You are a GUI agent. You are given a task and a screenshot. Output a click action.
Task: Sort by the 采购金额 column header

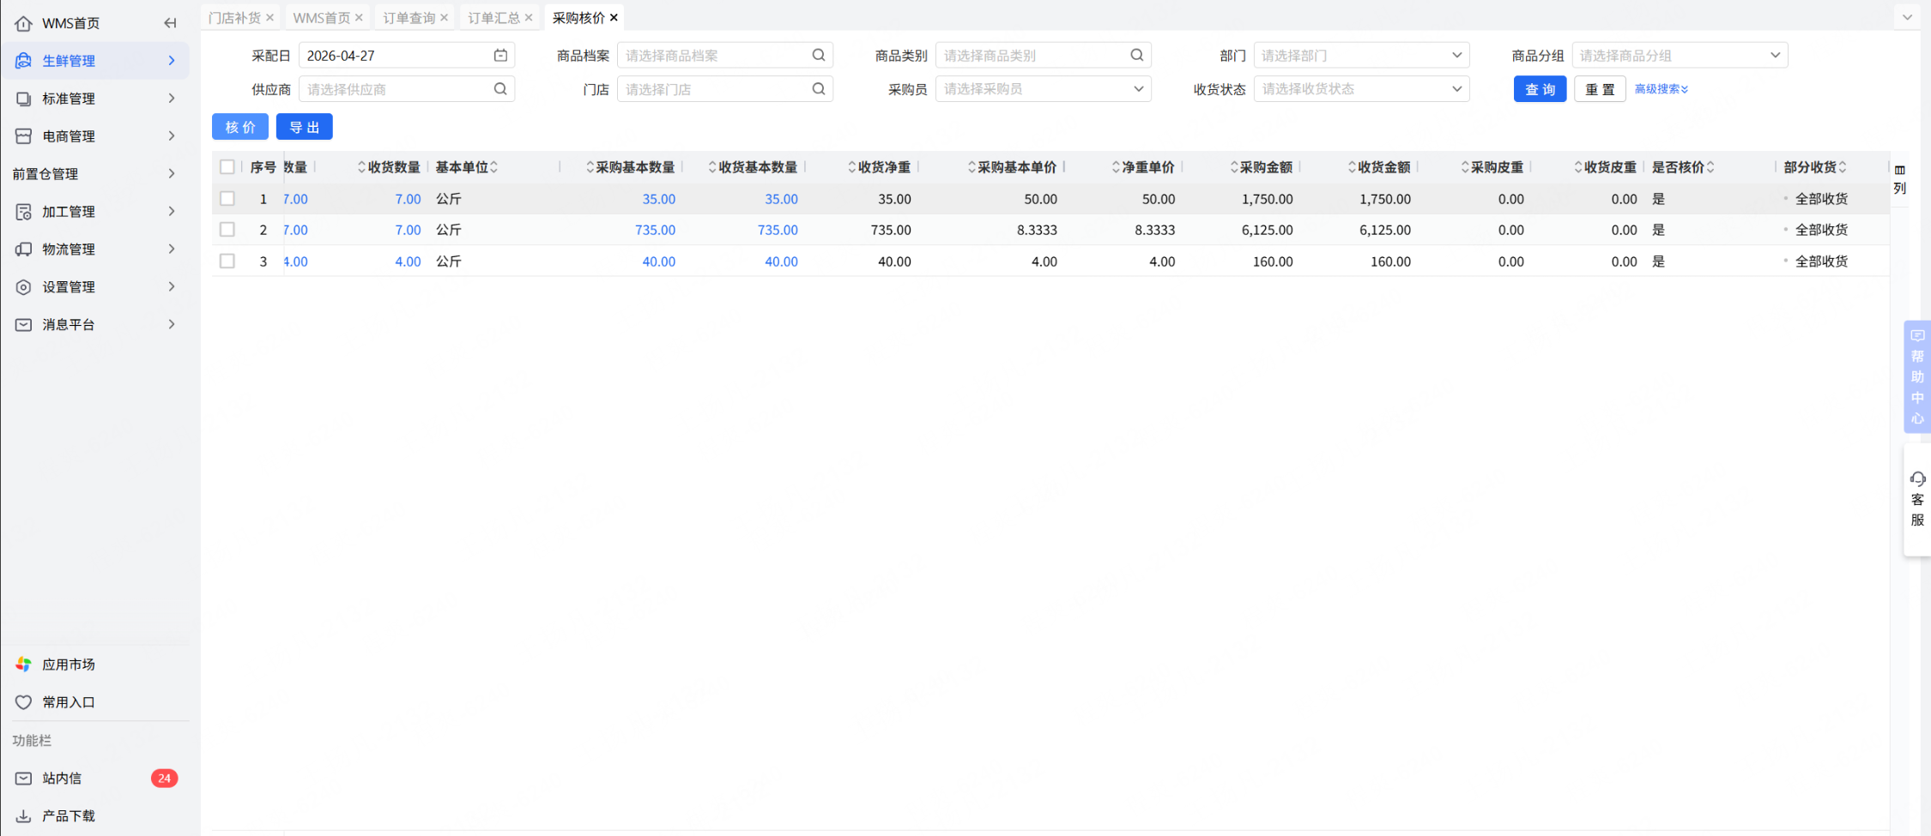tap(1265, 167)
